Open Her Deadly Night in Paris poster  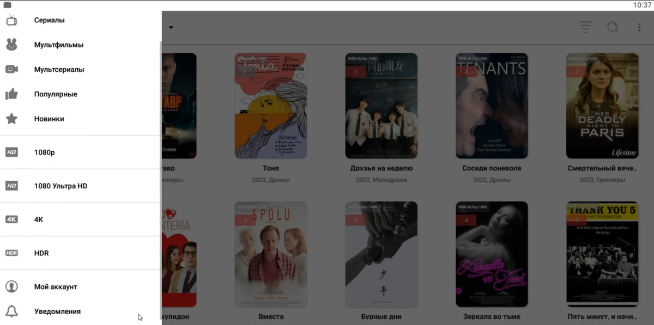point(602,106)
